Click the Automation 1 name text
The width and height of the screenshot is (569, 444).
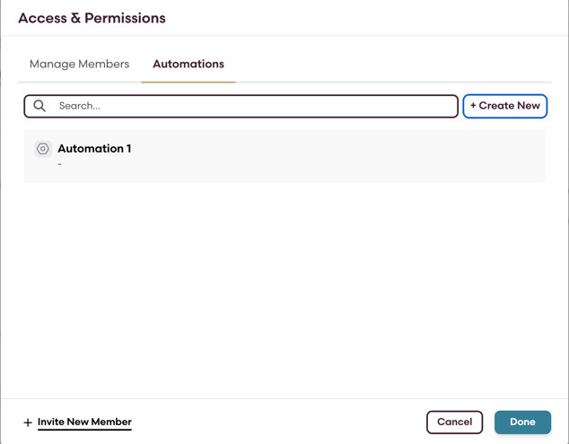pyautogui.click(x=94, y=149)
